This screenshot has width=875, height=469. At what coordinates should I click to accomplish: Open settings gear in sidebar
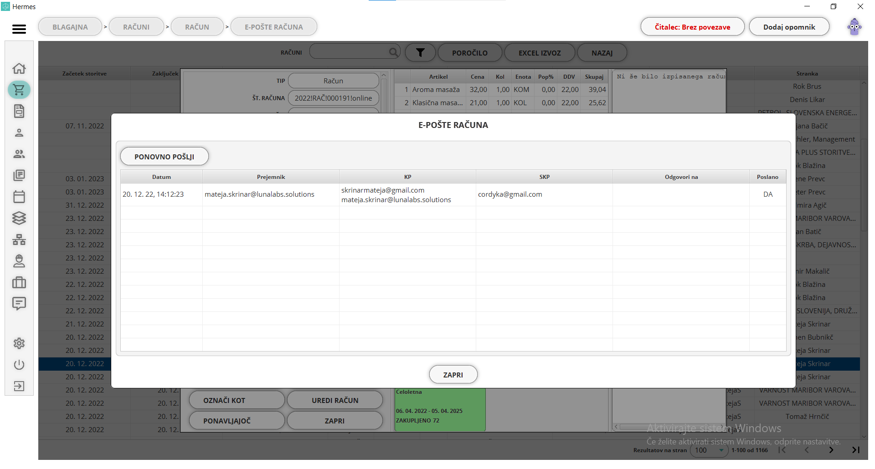(19, 343)
